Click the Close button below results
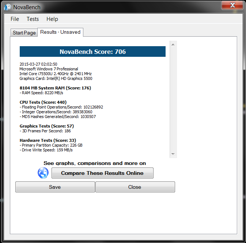Viewport: 246px width, 243px height. pyautogui.click(x=135, y=187)
